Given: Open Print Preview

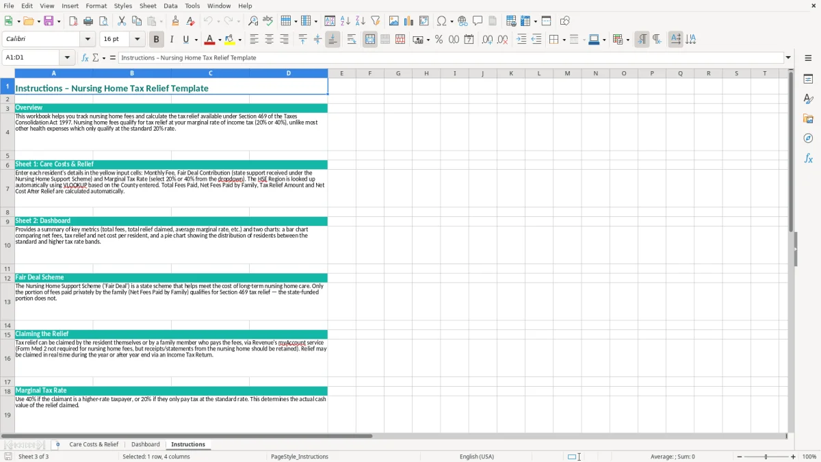Looking at the screenshot, I should pyautogui.click(x=103, y=21).
